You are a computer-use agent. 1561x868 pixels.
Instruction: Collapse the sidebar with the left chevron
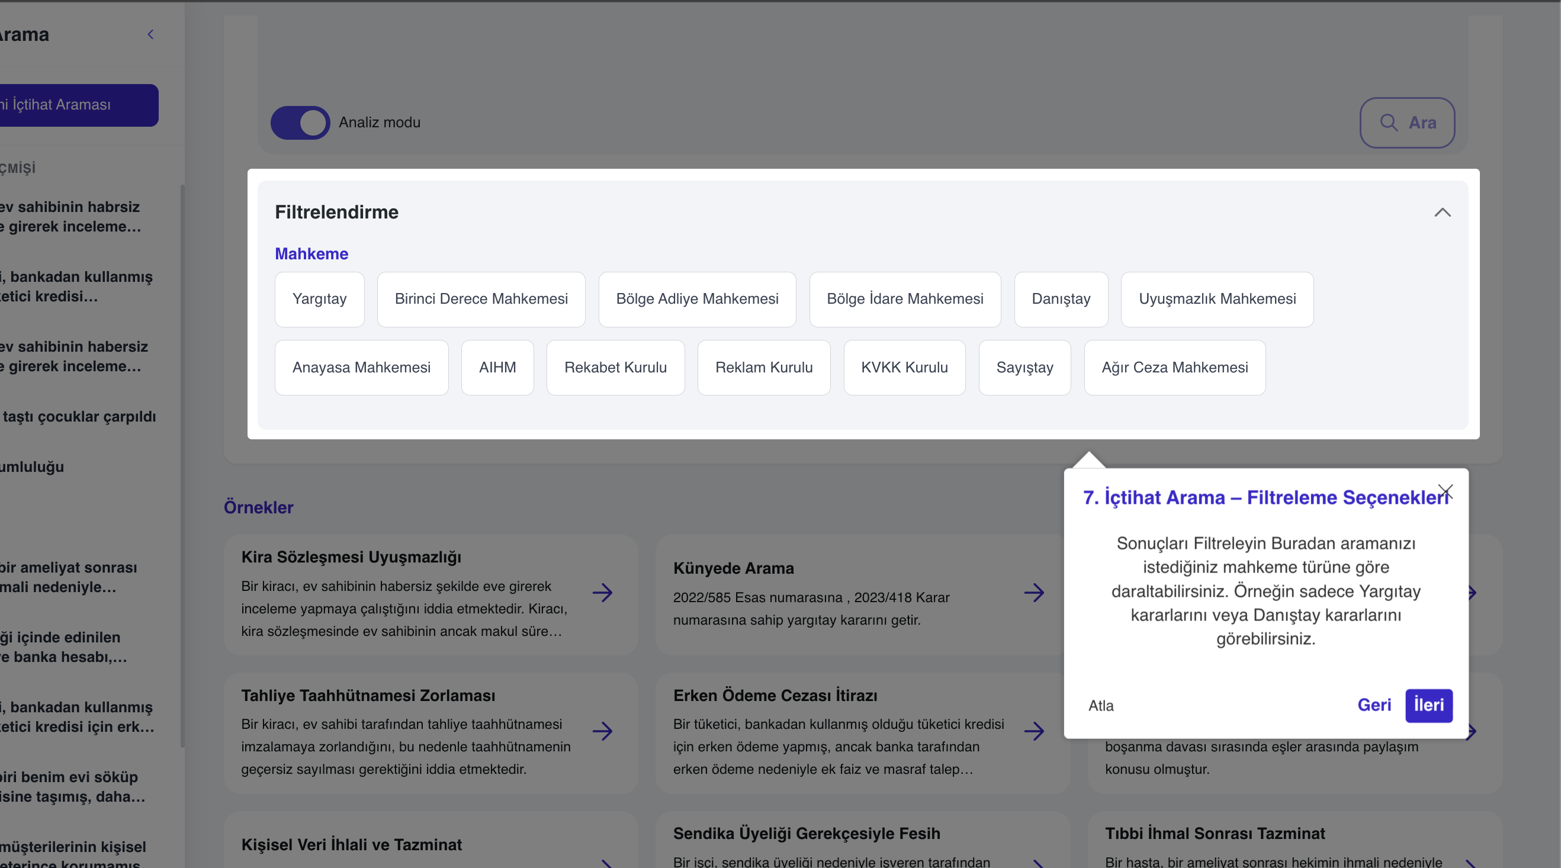click(x=150, y=34)
